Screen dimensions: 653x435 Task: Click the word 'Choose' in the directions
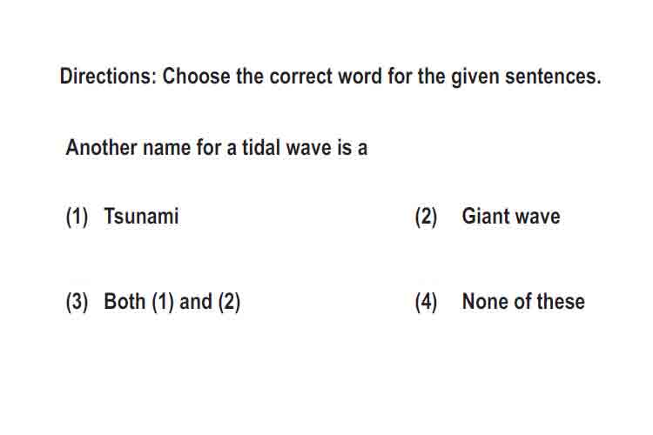196,77
